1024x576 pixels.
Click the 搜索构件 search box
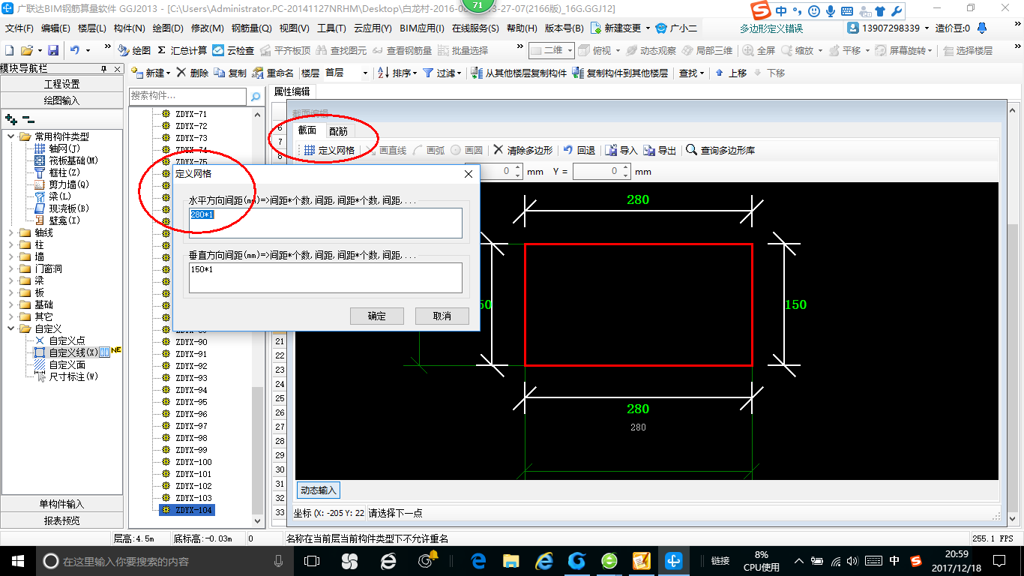pos(187,96)
